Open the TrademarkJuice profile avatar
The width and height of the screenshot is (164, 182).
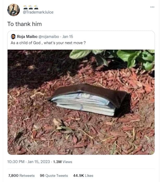[x=13, y=10]
